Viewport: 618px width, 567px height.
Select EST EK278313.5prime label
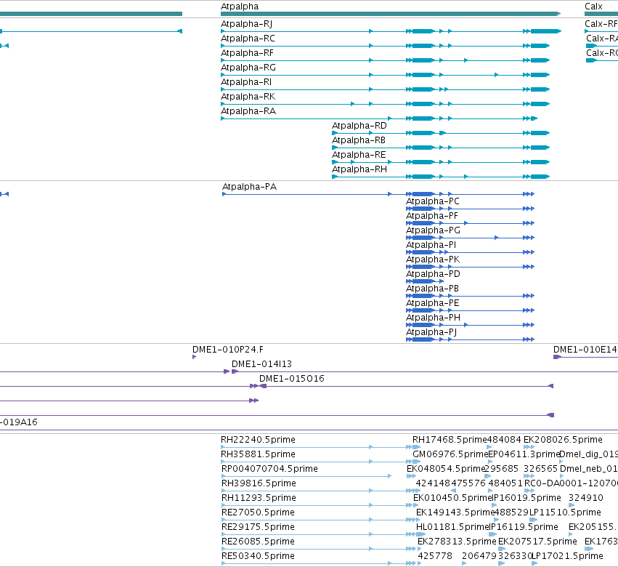pyautogui.click(x=457, y=542)
